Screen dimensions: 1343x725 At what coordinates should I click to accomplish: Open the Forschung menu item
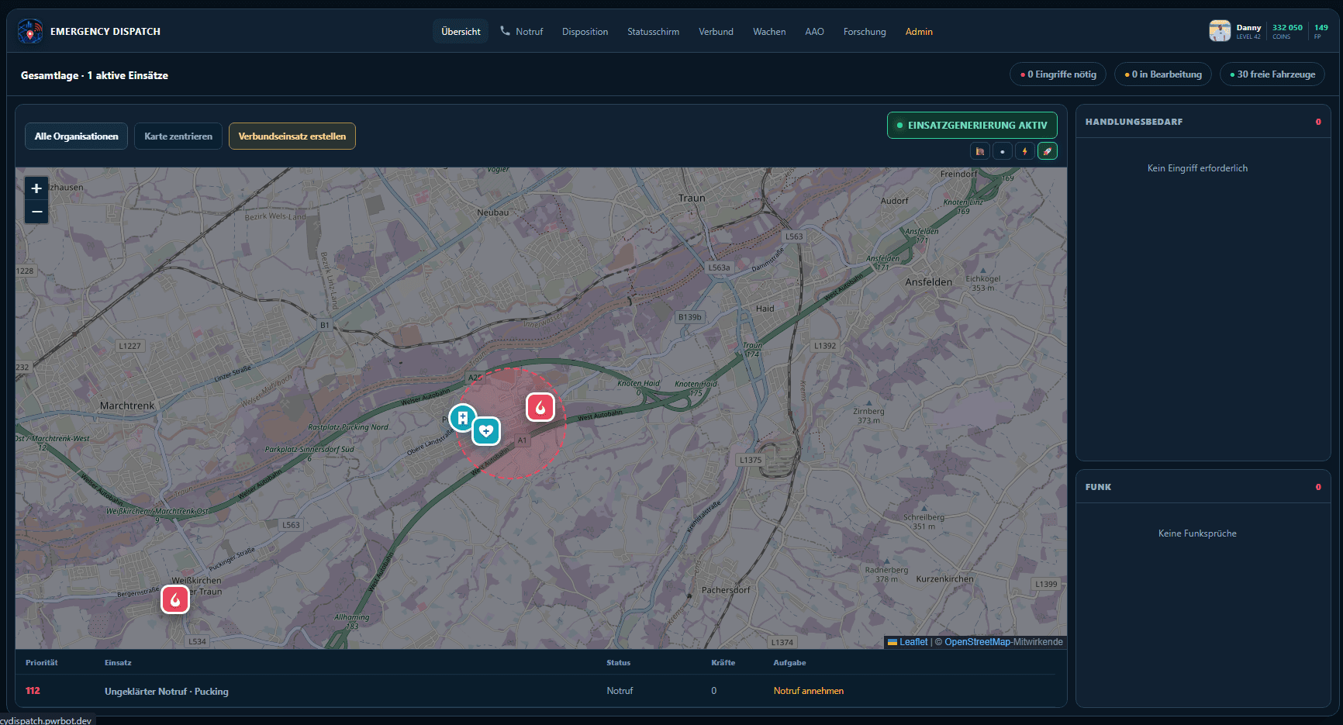865,32
